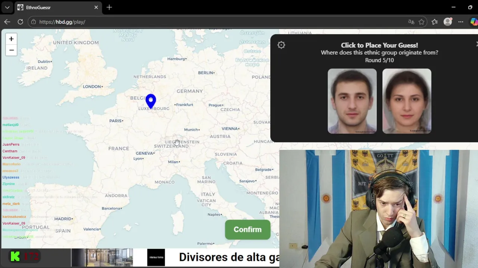The height and width of the screenshot is (268, 478).
Task: Click chat user Ulyszesss
Action: pos(11,177)
